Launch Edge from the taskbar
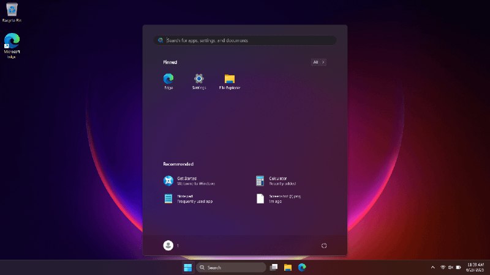Screen dimensions: 490x275 click(x=302, y=267)
